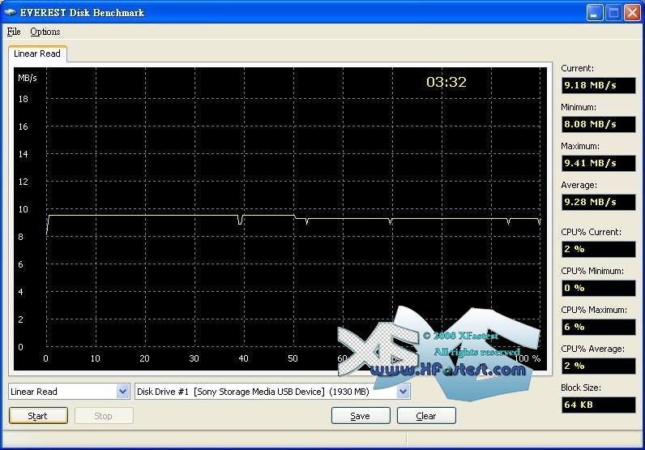Click the CPU% Maximum 6 % readout

pos(598,327)
